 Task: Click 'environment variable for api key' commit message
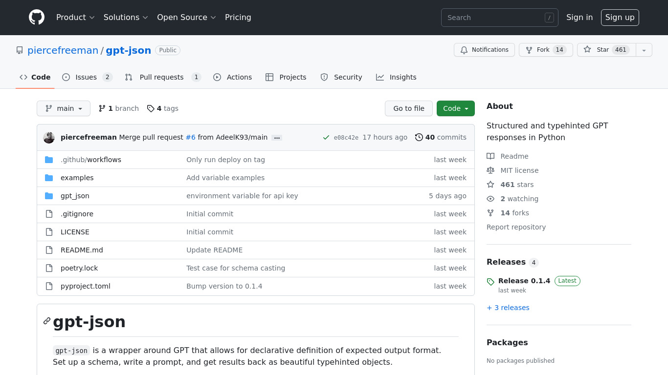coord(242,196)
